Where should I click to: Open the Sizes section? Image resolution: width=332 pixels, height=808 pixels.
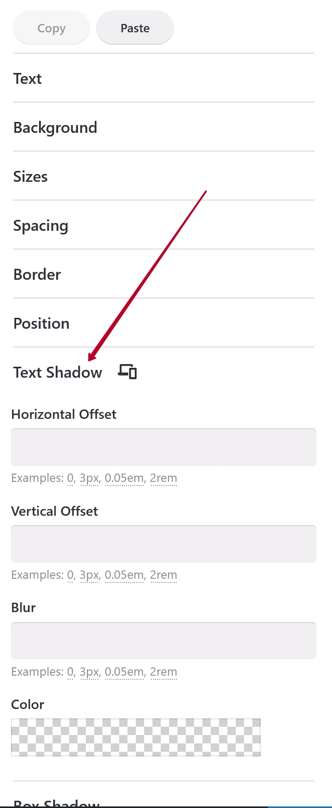pos(30,177)
